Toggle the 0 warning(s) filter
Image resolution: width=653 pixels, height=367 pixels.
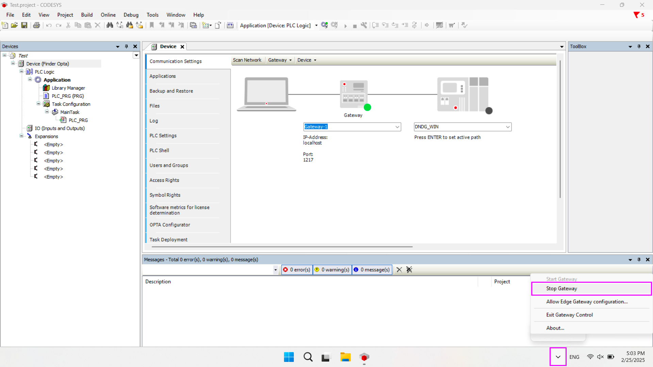(x=332, y=269)
